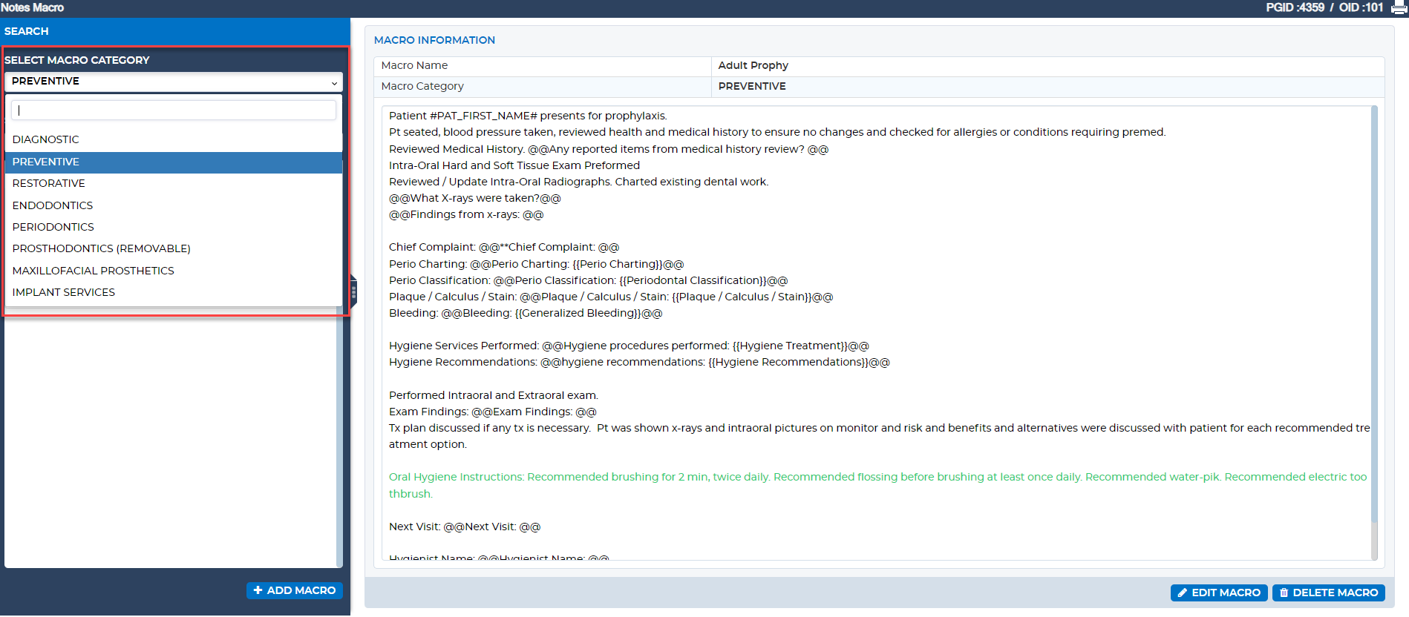Click the SEARCH panel header
The image size is (1409, 617).
(175, 31)
